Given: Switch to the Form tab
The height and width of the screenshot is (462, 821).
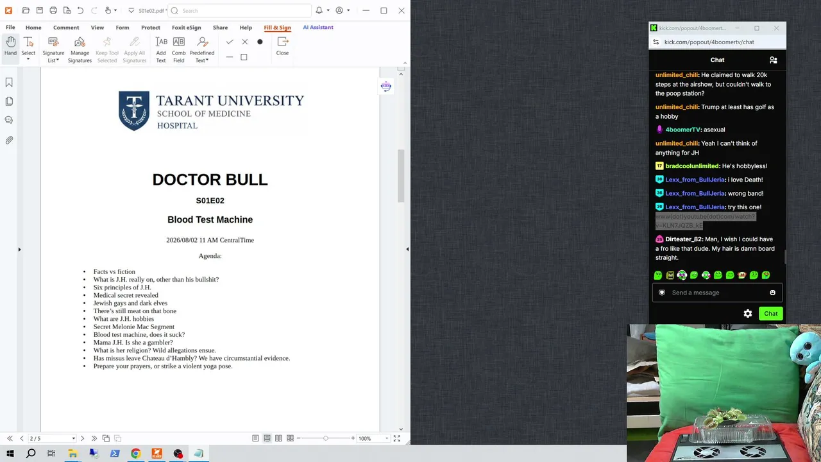Looking at the screenshot, I should [123, 28].
